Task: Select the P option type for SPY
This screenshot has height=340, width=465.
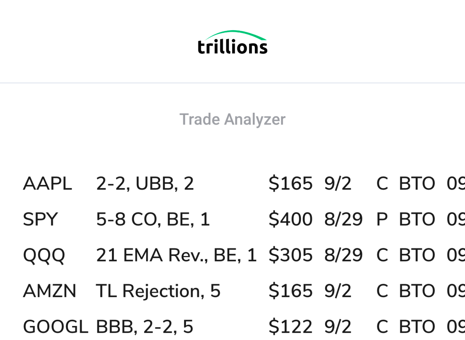Action: tap(382, 219)
